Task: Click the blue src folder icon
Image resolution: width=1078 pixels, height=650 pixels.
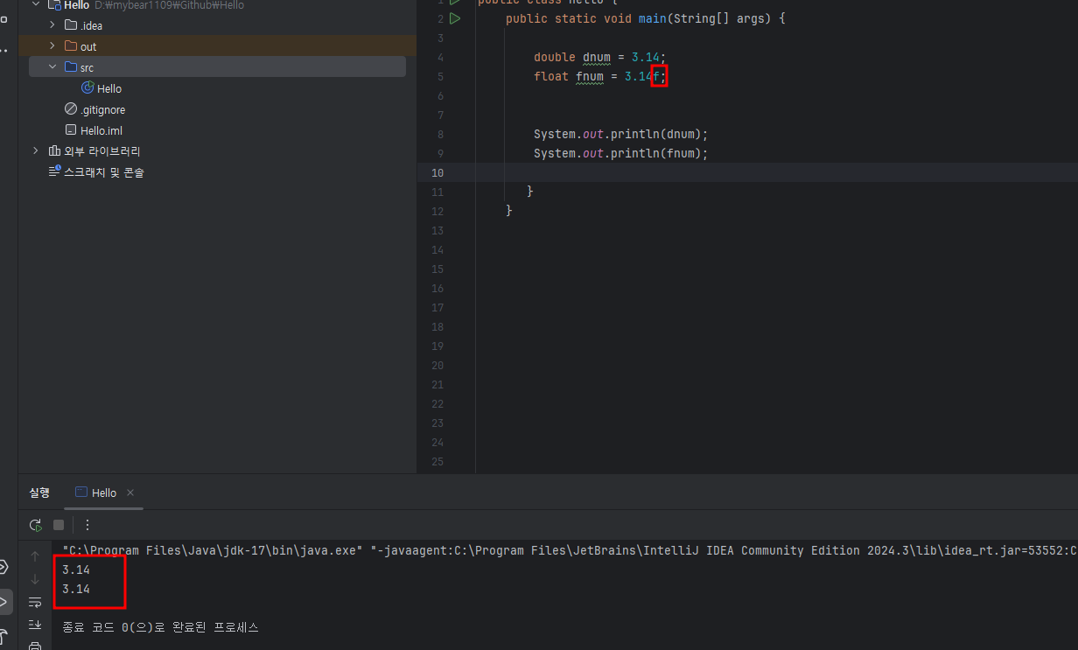Action: (x=71, y=67)
